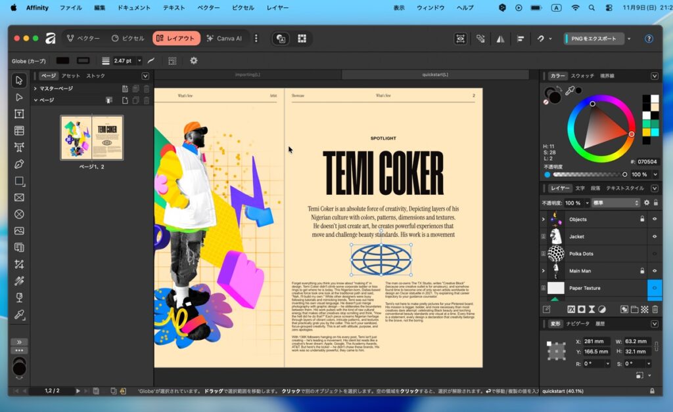The width and height of the screenshot is (673, 412).
Task: Open the stroke settings gear in context toolbar
Action: tap(193, 60)
